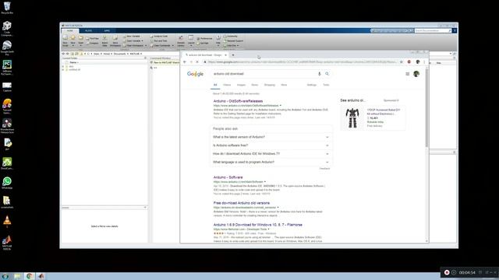The height and width of the screenshot is (280, 499).
Task: Open VLC cone desktop icon
Action: pyautogui.click(x=7, y=221)
